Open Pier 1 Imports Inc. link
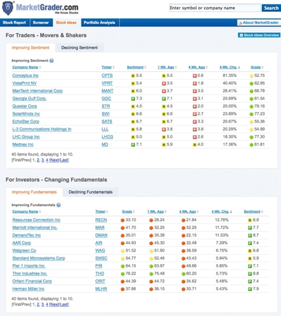This screenshot has width=281, height=316. tap(29, 266)
